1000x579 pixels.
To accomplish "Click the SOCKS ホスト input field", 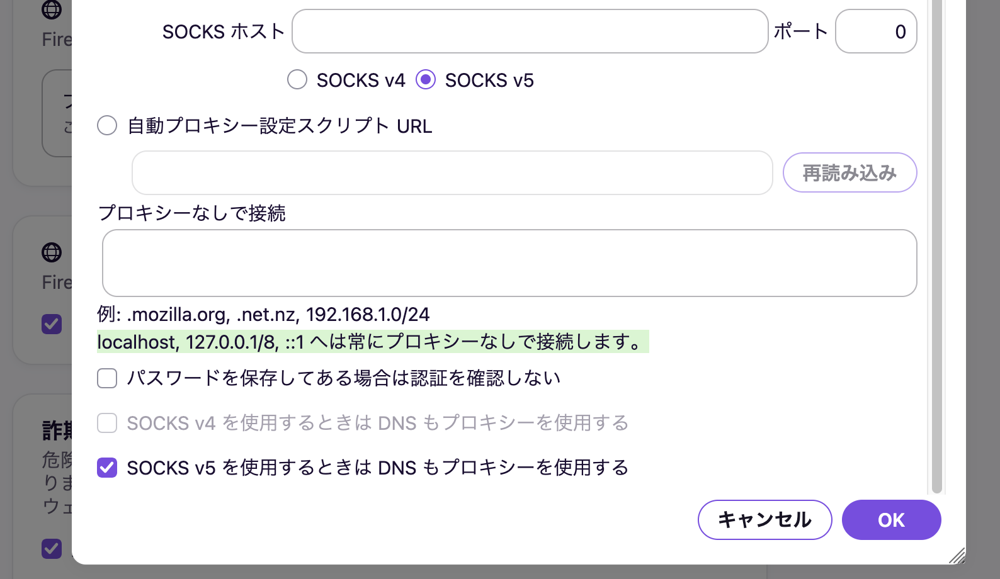I will pos(530,31).
